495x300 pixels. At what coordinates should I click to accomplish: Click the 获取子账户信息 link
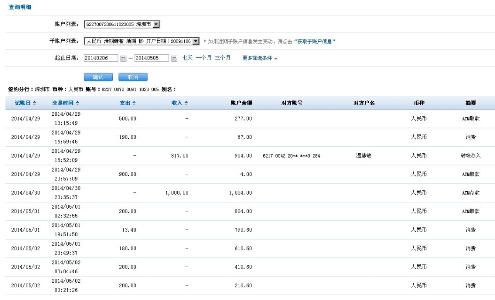click(314, 41)
